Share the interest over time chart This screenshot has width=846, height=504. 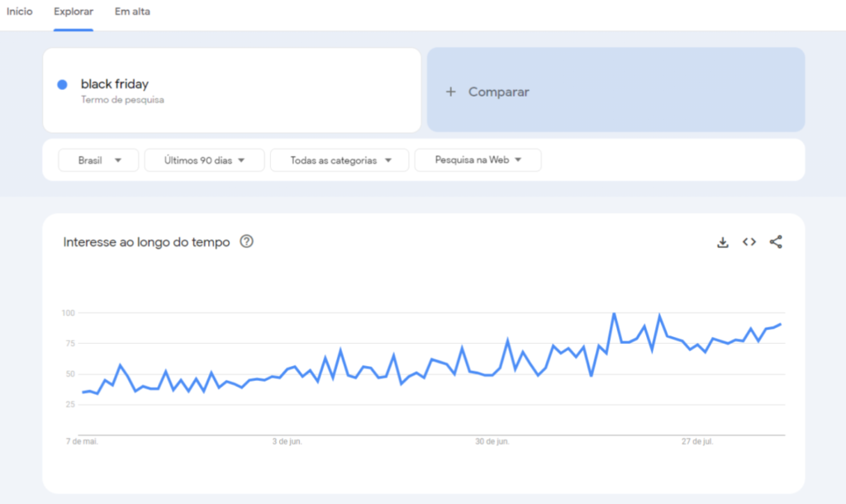[x=776, y=242]
